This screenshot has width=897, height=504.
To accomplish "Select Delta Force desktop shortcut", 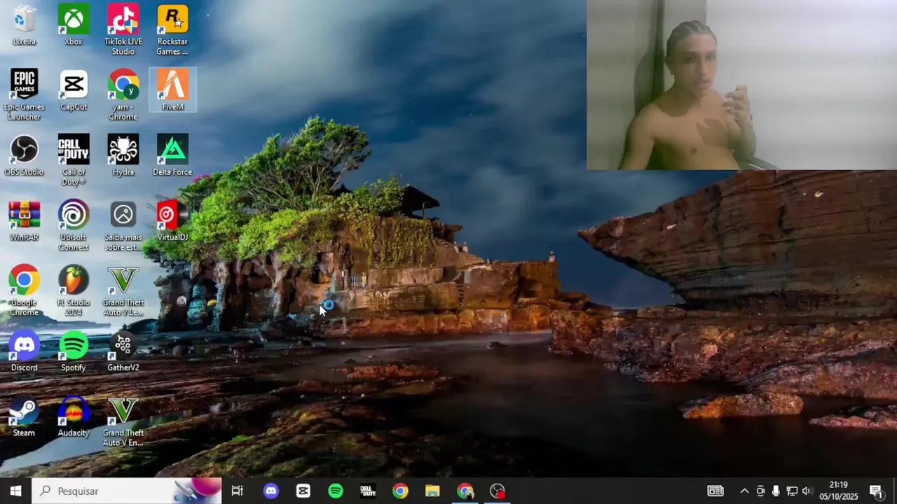I will pos(172,155).
